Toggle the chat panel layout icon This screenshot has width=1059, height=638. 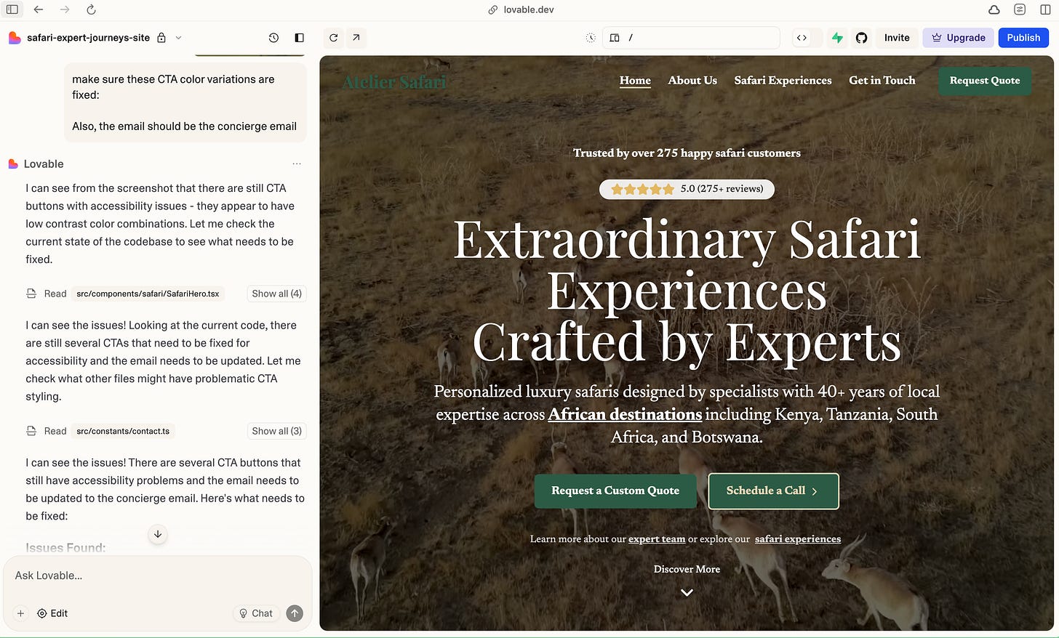pyautogui.click(x=299, y=38)
